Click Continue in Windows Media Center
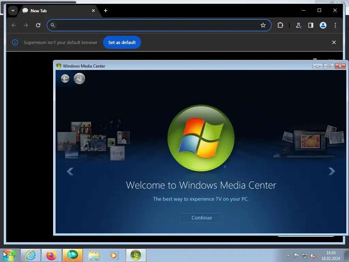The image size is (349, 262). point(201,218)
